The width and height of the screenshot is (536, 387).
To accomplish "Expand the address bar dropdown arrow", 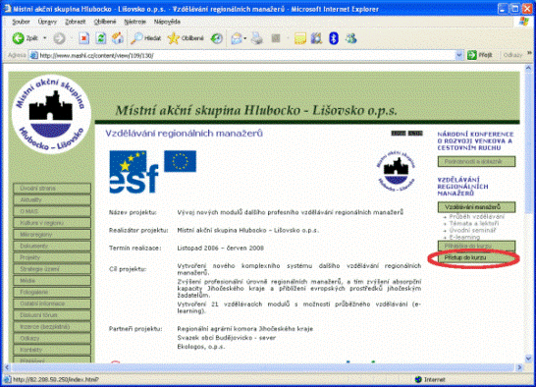I will (459, 55).
